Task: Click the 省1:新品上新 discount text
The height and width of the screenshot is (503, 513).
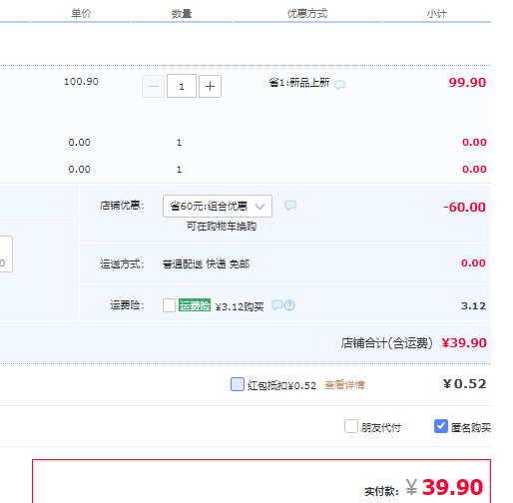Action: (x=299, y=82)
